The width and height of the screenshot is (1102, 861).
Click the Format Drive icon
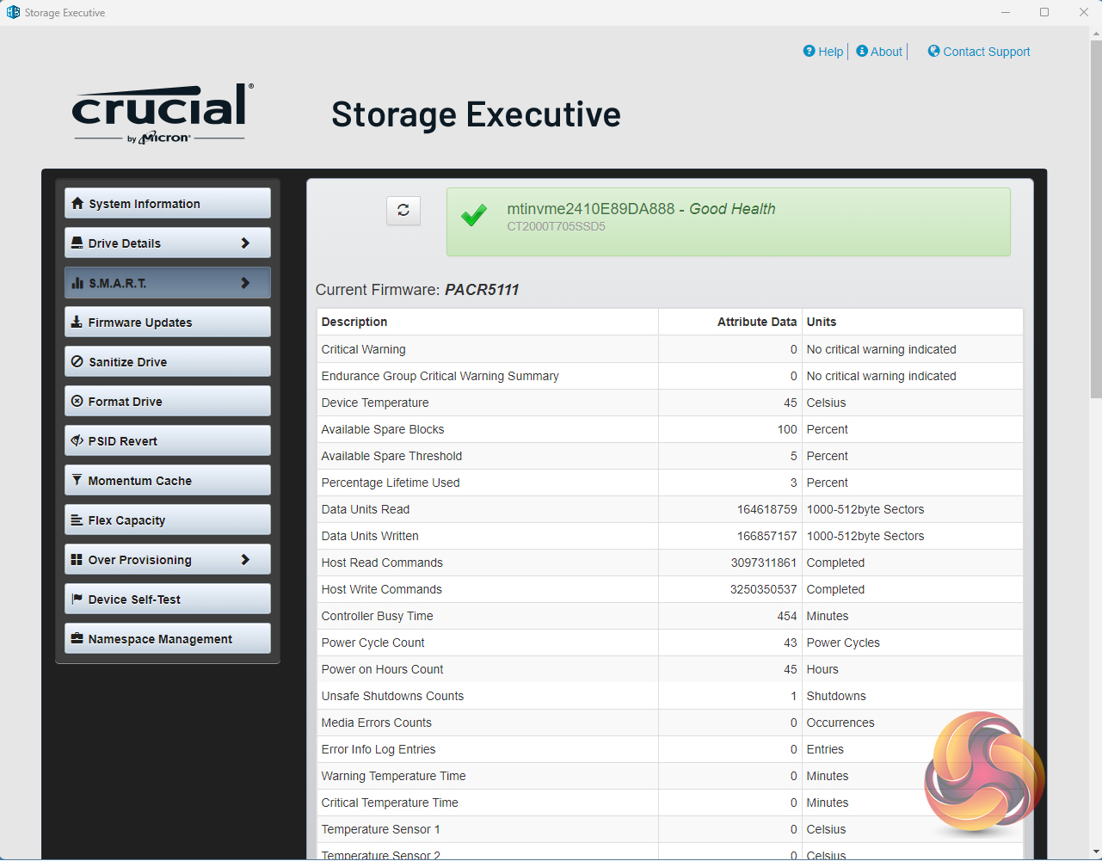[77, 402]
